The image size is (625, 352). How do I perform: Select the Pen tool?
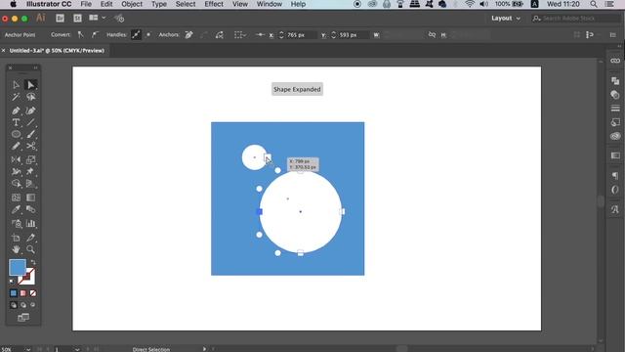click(16, 110)
